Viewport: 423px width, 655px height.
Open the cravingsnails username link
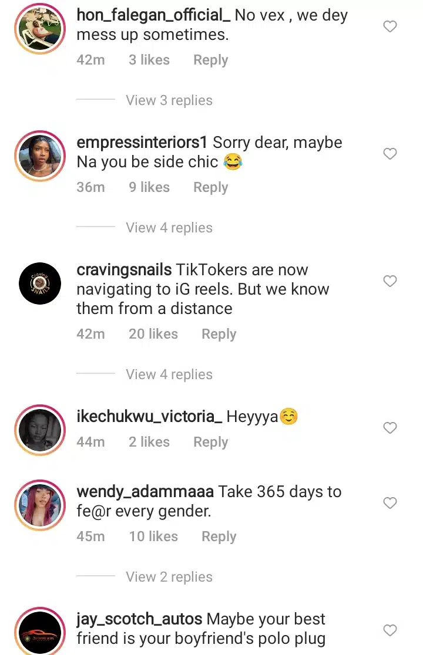click(x=124, y=270)
